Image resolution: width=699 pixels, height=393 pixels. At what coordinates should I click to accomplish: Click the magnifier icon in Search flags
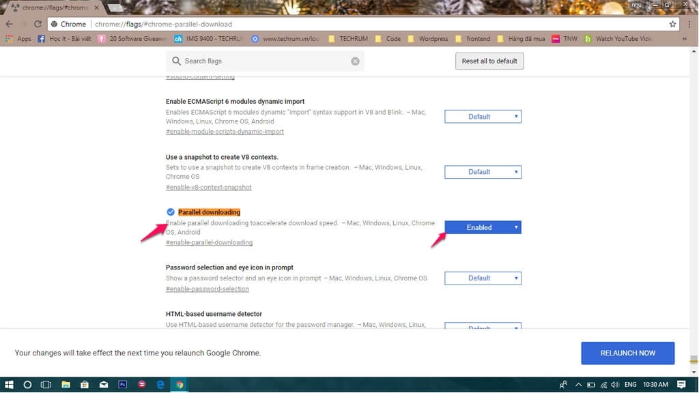176,61
